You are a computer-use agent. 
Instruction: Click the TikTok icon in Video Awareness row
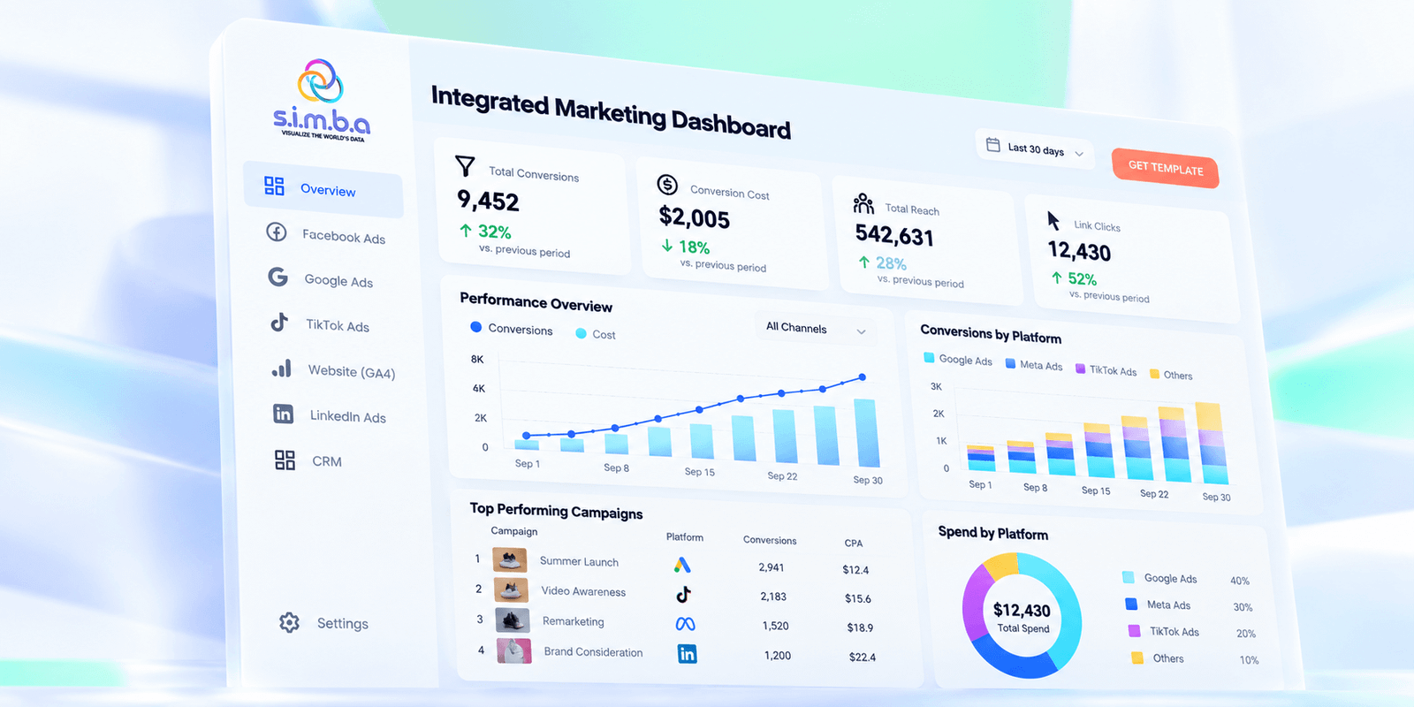pyautogui.click(x=683, y=594)
